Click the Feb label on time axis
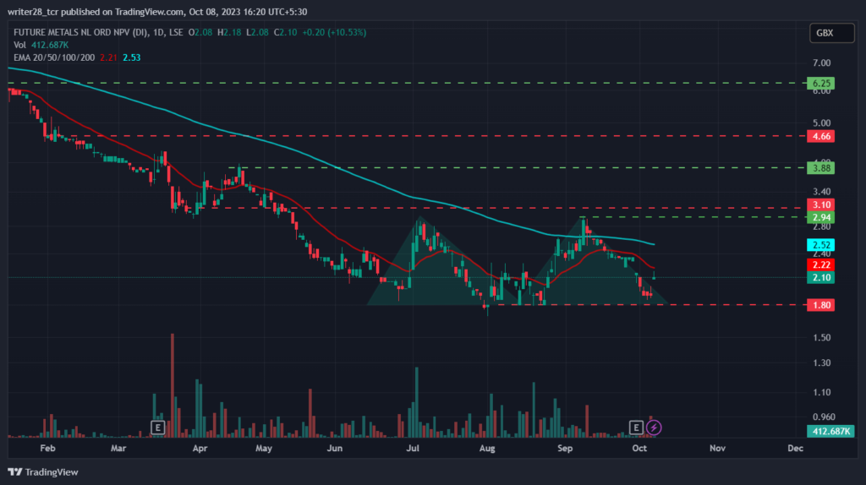 coord(47,448)
